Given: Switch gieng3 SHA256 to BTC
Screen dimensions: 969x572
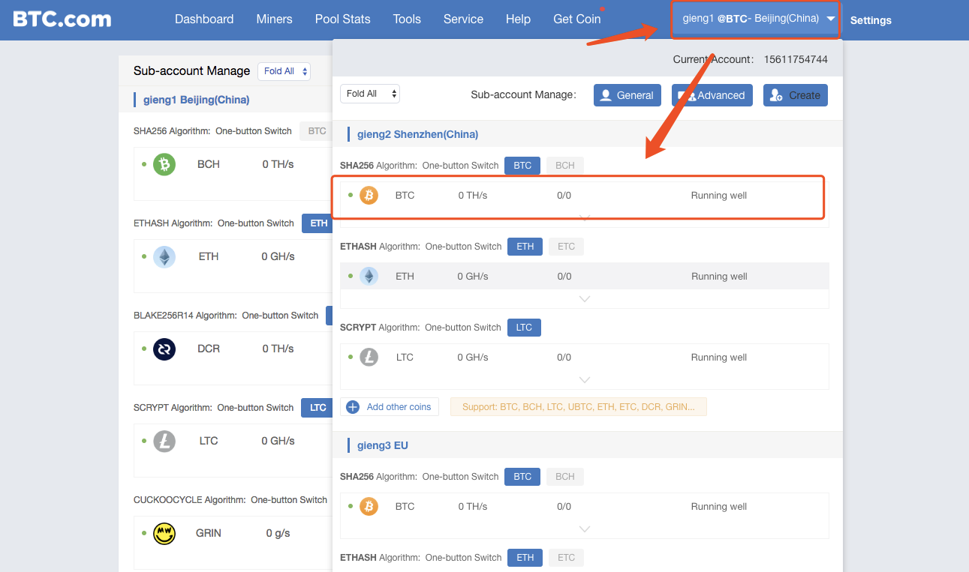Looking at the screenshot, I should (x=522, y=477).
